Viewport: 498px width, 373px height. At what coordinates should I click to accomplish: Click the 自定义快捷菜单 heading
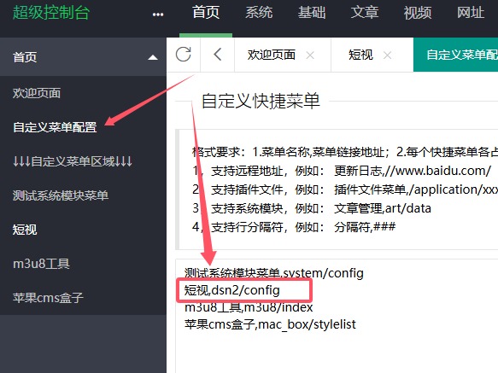point(261,101)
